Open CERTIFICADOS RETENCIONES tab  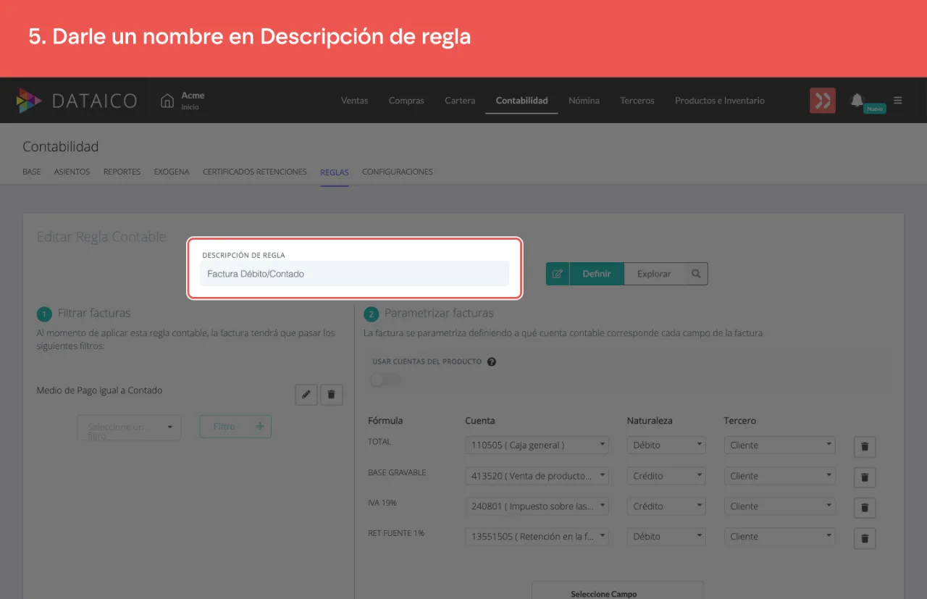[255, 172]
